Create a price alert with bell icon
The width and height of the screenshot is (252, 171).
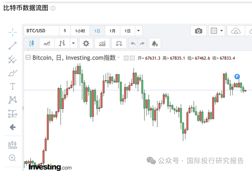[x=155, y=43]
